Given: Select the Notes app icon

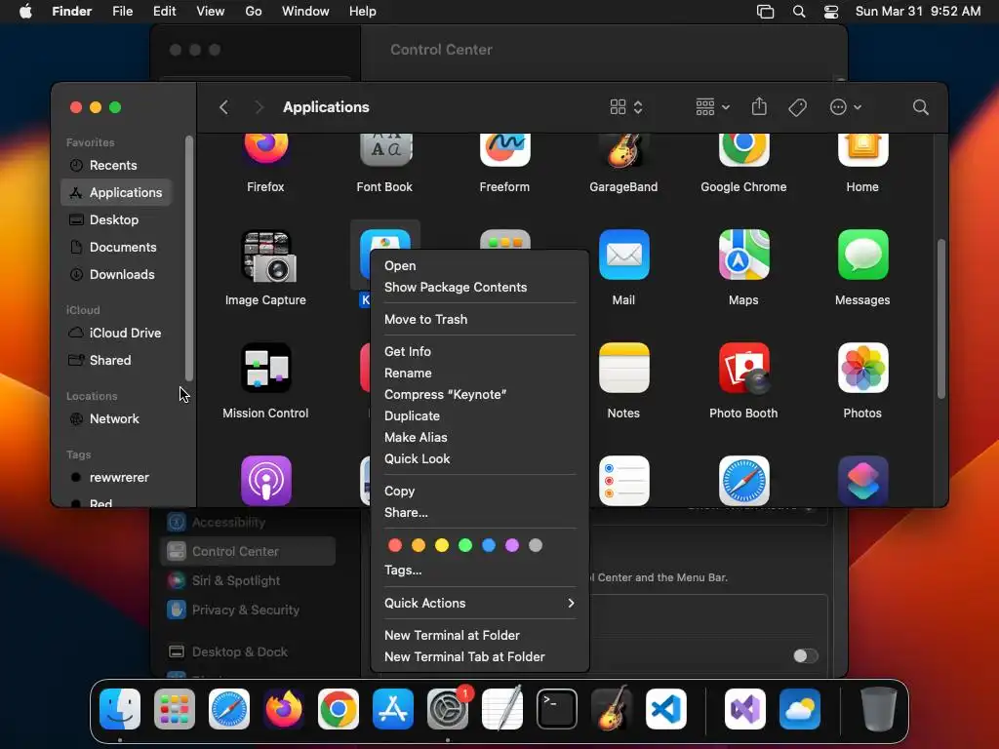Looking at the screenshot, I should [623, 368].
